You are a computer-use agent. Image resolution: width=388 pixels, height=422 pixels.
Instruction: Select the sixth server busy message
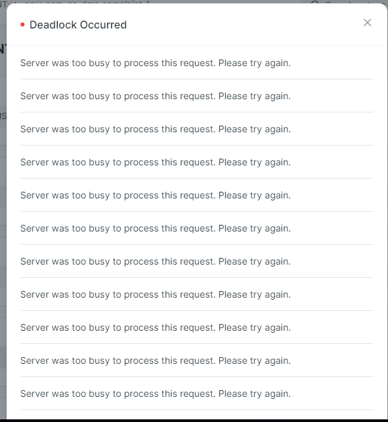pos(156,228)
